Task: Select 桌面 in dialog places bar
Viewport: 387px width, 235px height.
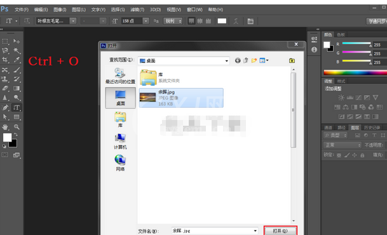Action: [121, 98]
